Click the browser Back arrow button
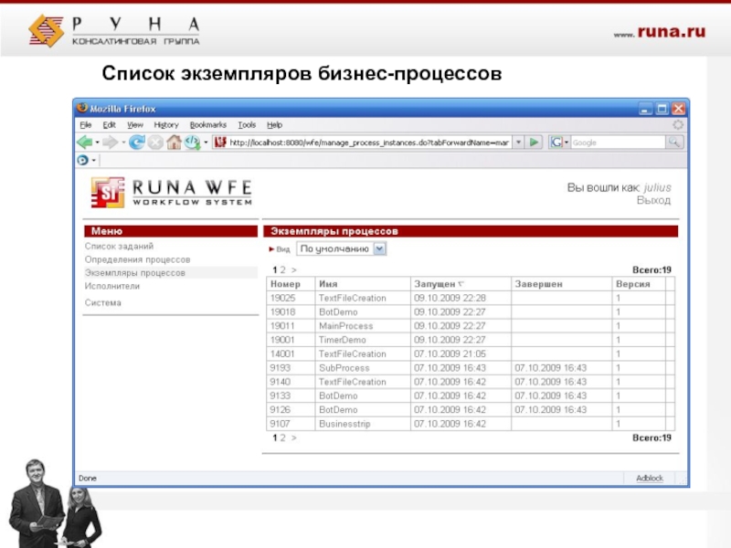Image resolution: width=731 pixels, height=548 pixels. (x=84, y=142)
